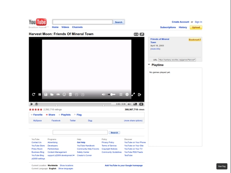Open the emulator context menu hamburger icon

[x=121, y=94]
